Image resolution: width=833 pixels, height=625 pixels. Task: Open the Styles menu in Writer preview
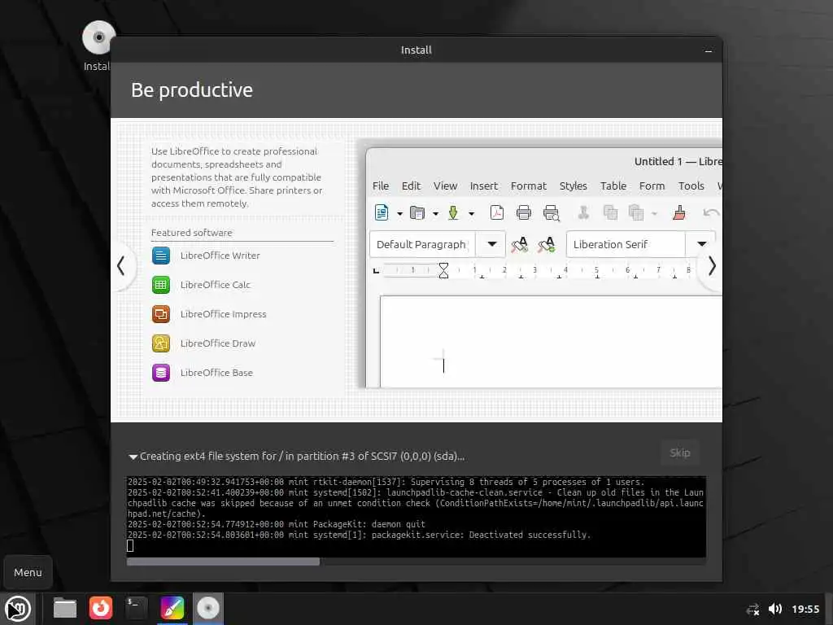pyautogui.click(x=573, y=186)
